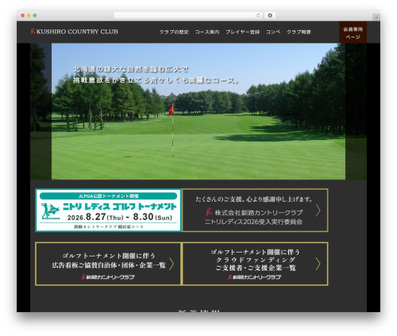Click the chevron on the クラウドファンディング banner
The width and height of the screenshot is (397, 336).
(x=318, y=264)
